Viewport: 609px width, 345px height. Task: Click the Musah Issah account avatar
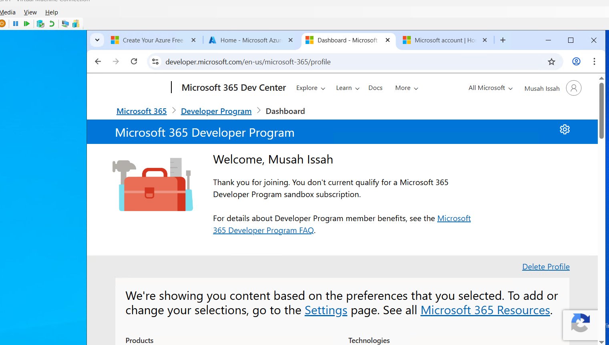[x=573, y=88]
